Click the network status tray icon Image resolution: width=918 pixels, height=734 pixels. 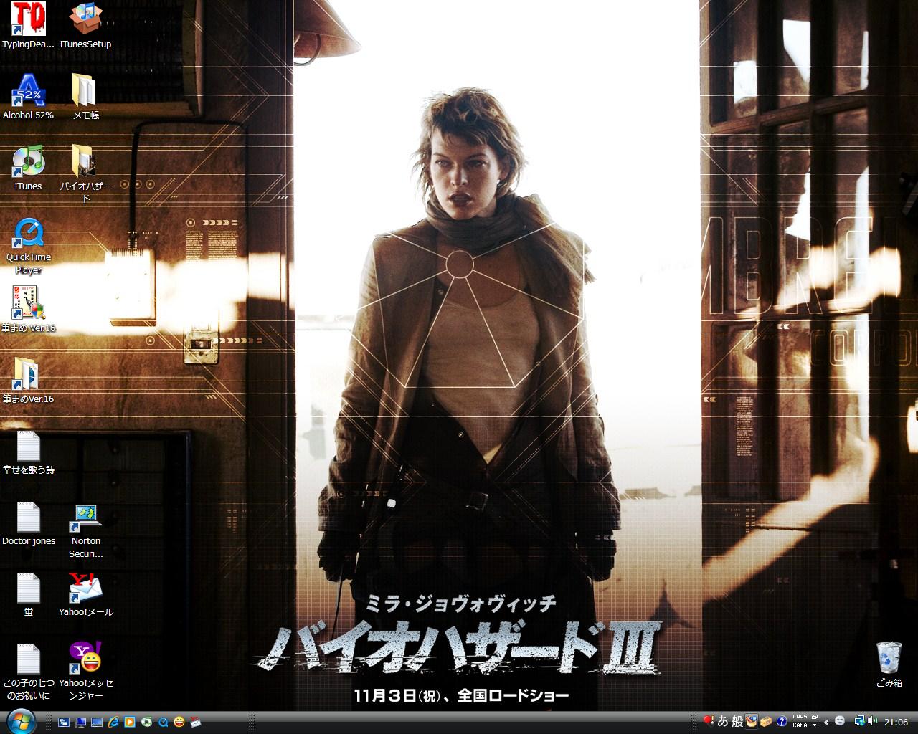pyautogui.click(x=860, y=721)
